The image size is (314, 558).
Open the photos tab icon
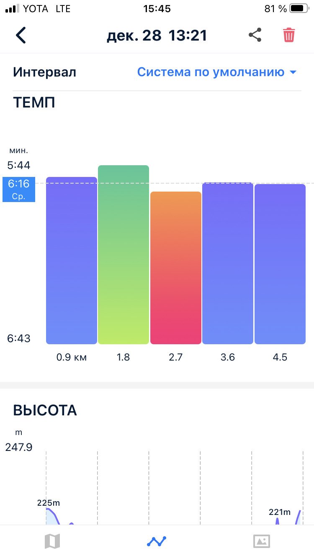click(x=262, y=541)
